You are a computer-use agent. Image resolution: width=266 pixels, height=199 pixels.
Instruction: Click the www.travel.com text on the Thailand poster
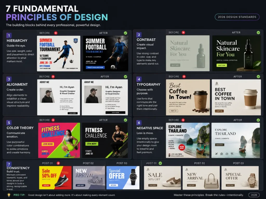point(177,156)
